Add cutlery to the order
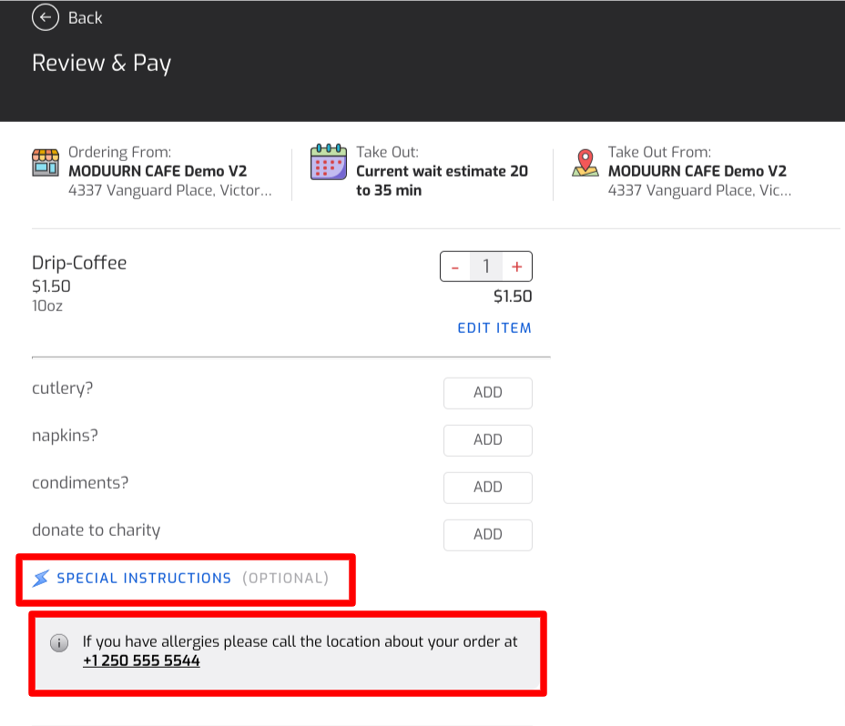This screenshot has height=726, width=845. (x=488, y=393)
